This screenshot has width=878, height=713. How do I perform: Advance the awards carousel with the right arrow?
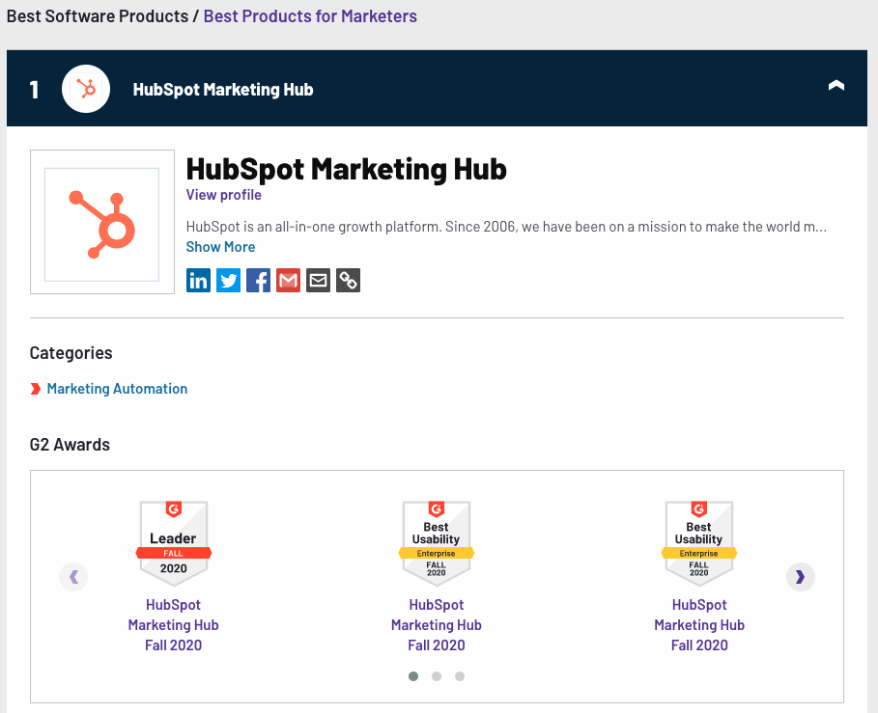pyautogui.click(x=800, y=576)
